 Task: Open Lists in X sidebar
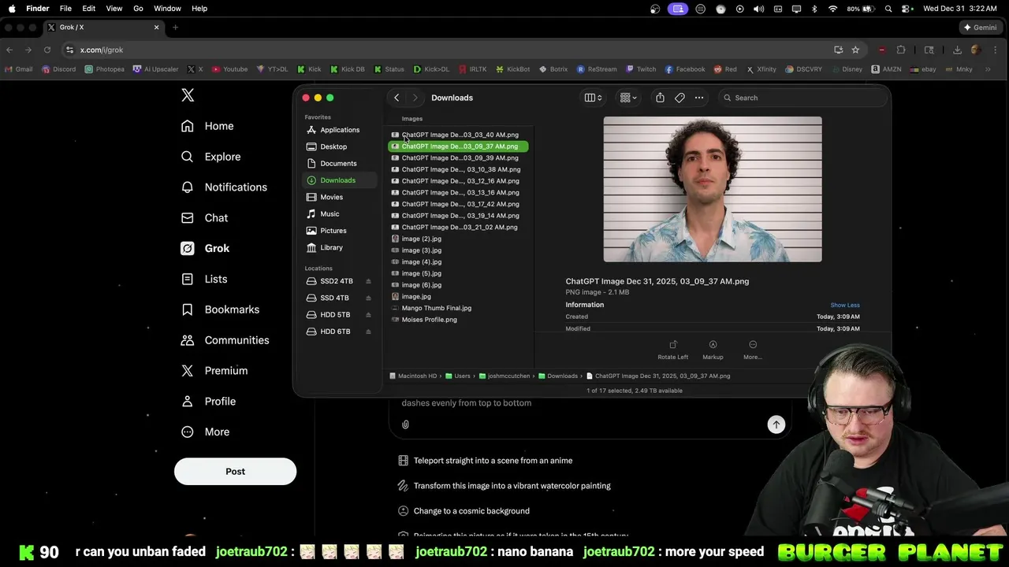click(204, 279)
